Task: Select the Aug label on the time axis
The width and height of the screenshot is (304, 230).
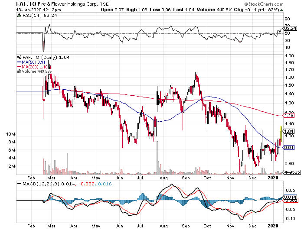Action: [163, 178]
